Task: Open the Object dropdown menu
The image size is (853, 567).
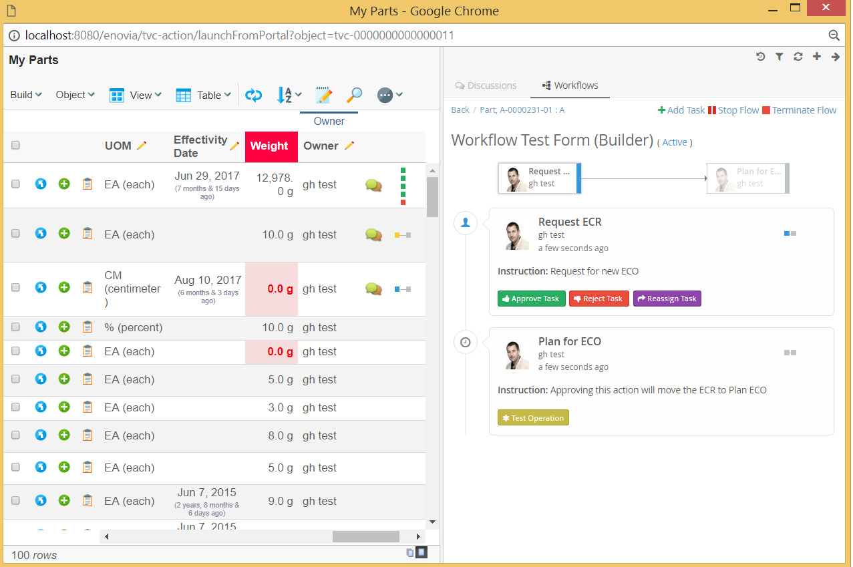Action: pos(75,95)
